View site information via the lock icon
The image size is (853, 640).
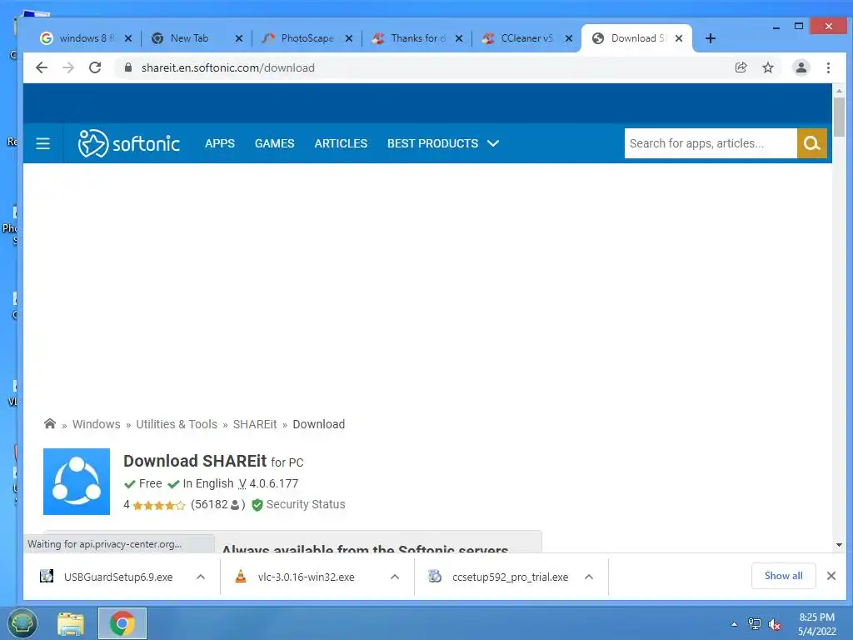[x=128, y=67]
